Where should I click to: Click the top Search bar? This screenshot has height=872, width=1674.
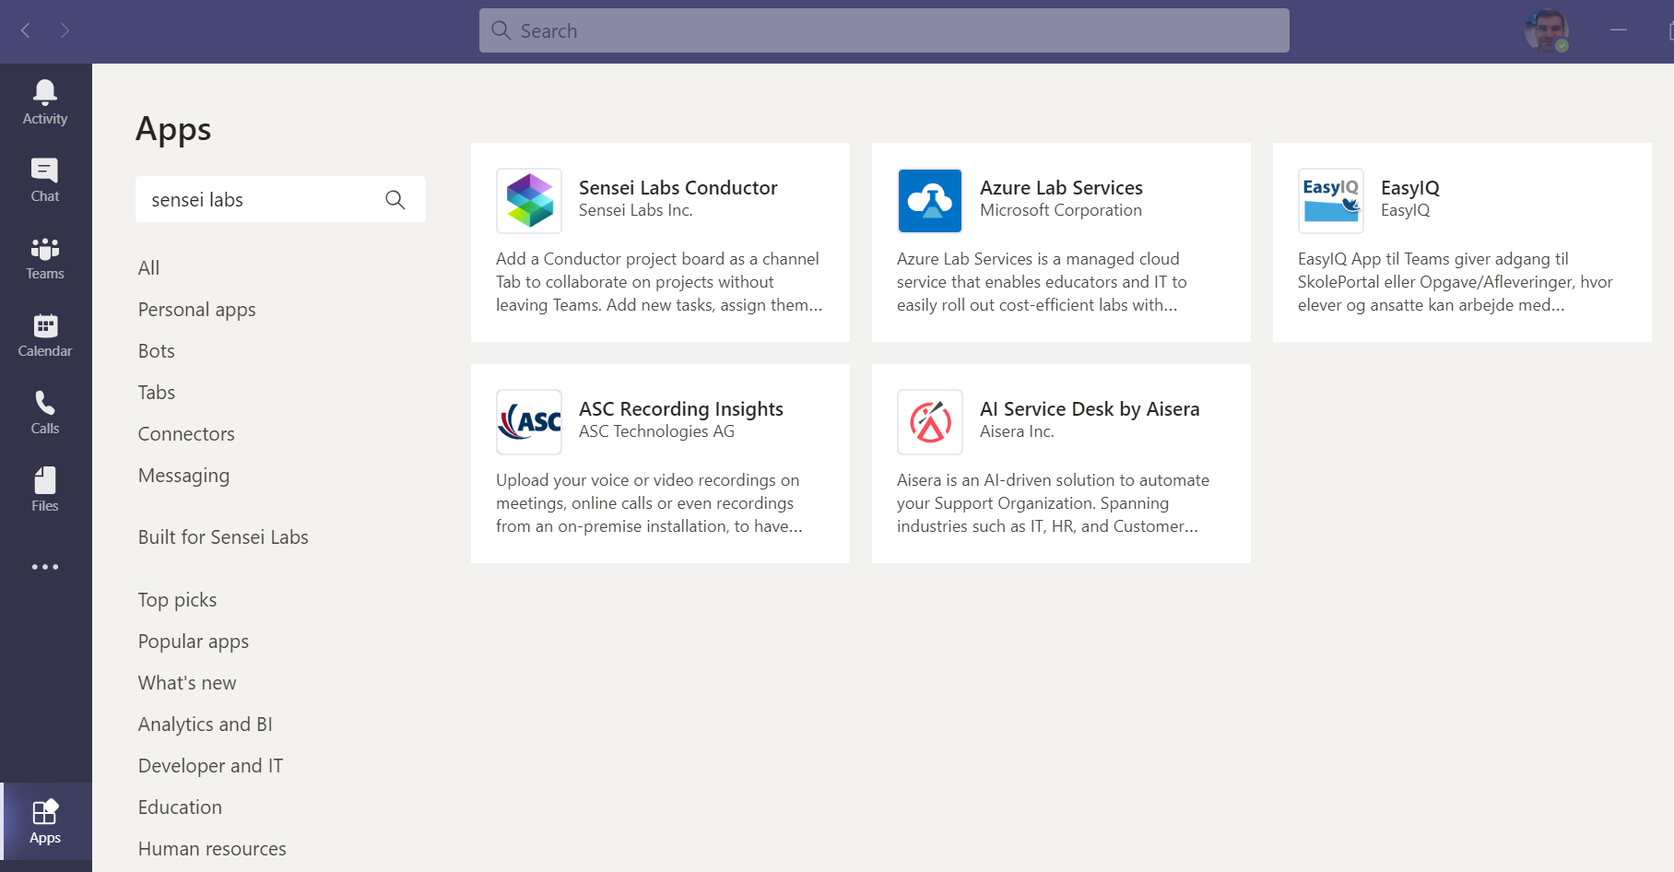pyautogui.click(x=884, y=30)
